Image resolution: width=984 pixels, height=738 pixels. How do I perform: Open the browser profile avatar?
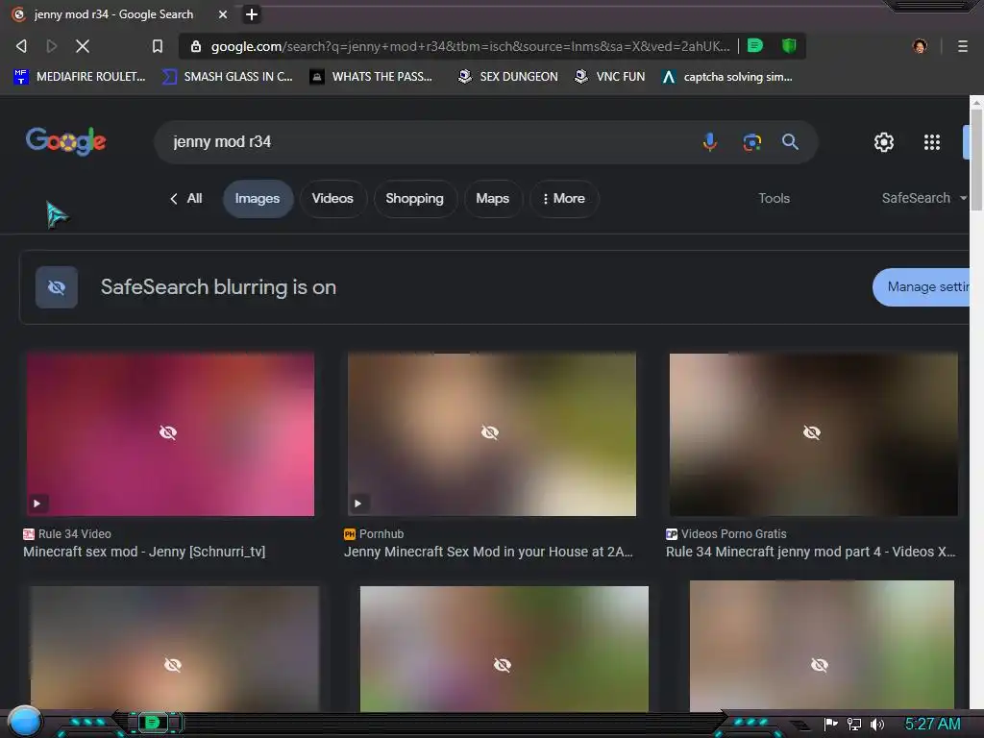920,46
